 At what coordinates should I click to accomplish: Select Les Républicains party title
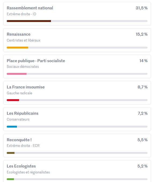point(23,113)
